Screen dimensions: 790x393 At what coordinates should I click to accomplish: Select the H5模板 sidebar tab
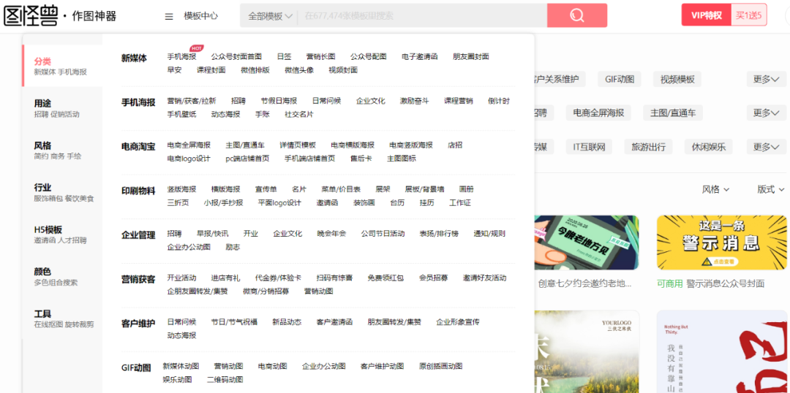point(62,234)
